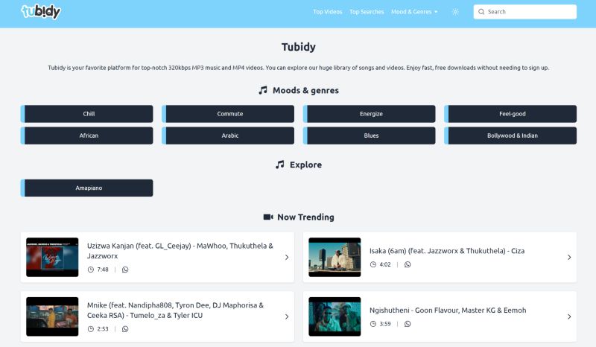The image size is (596, 347).
Task: Choose the Amapiano explore button
Action: (89, 188)
